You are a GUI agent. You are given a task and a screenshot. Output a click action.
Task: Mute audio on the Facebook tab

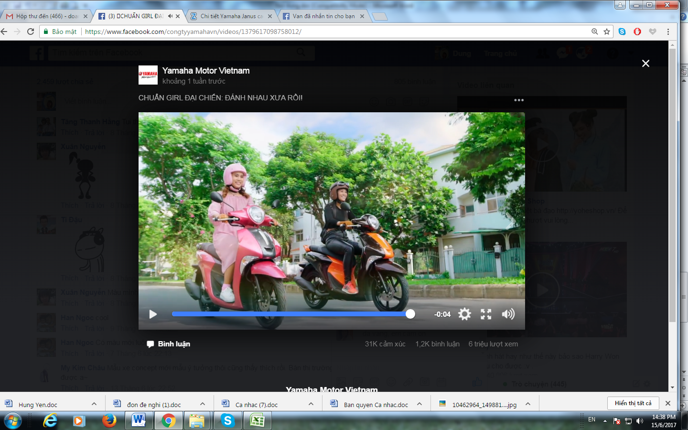tap(170, 16)
